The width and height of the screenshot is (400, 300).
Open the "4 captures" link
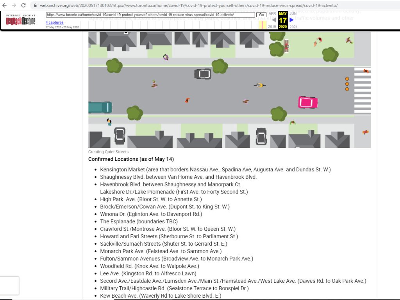coord(54,23)
